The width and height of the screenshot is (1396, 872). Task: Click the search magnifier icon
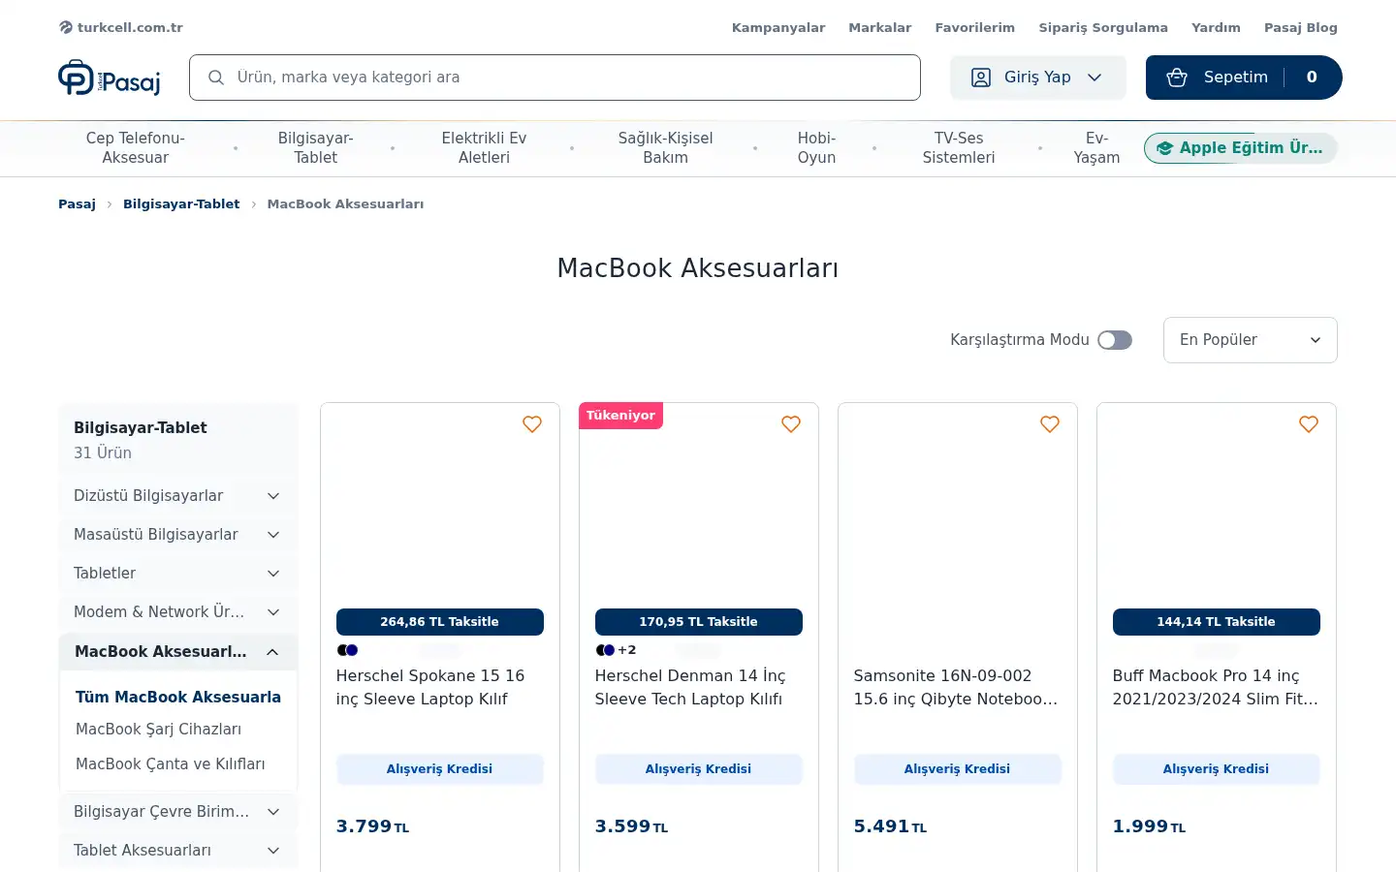tap(216, 78)
